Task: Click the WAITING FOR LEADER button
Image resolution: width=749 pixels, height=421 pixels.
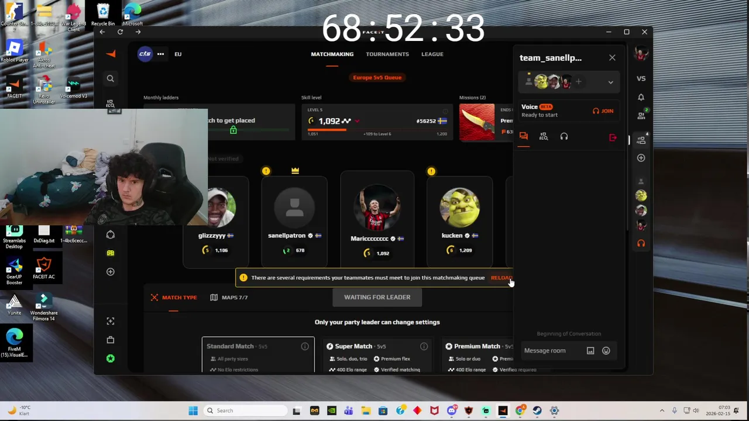Action: click(x=377, y=297)
